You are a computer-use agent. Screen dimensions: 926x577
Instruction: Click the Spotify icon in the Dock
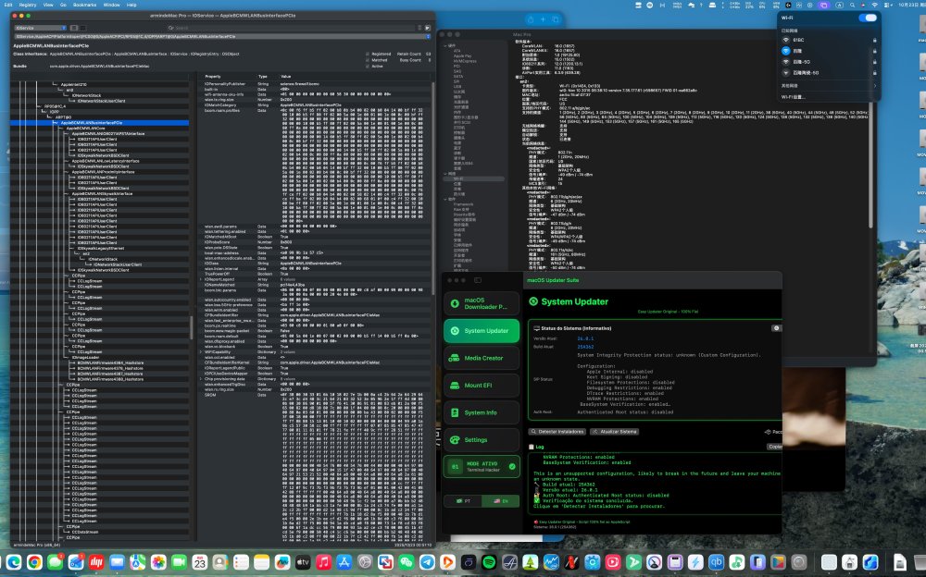[x=489, y=562]
